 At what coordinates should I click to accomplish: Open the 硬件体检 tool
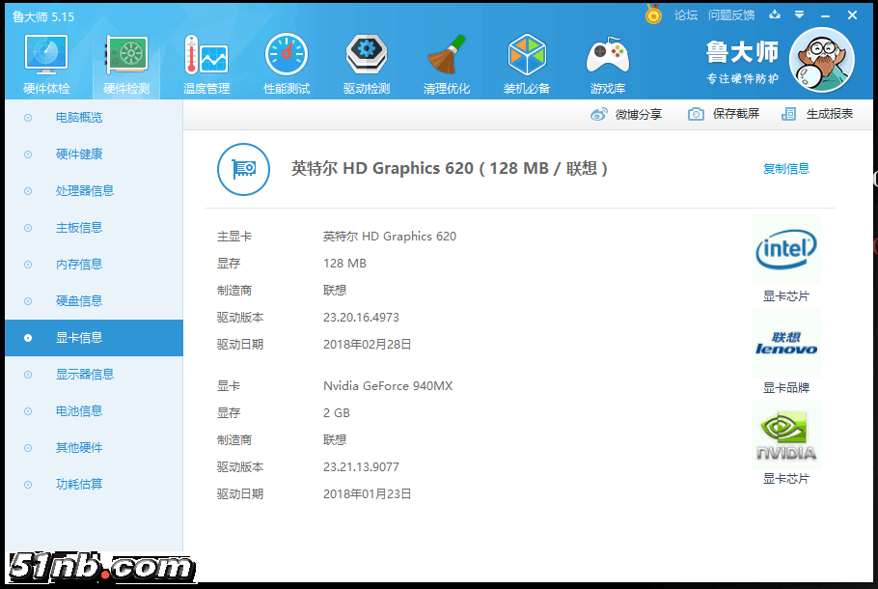[44, 61]
